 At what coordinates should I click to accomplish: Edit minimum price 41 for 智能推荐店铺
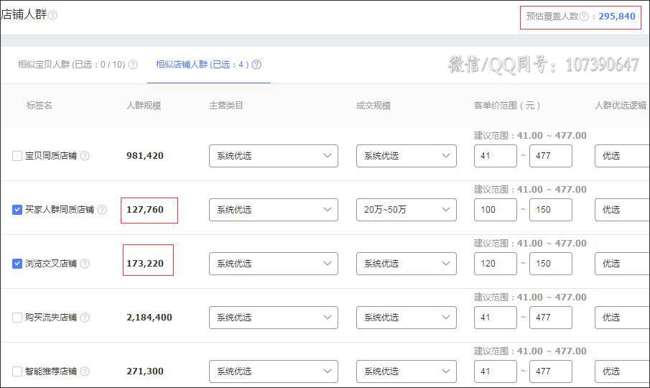[x=496, y=371]
